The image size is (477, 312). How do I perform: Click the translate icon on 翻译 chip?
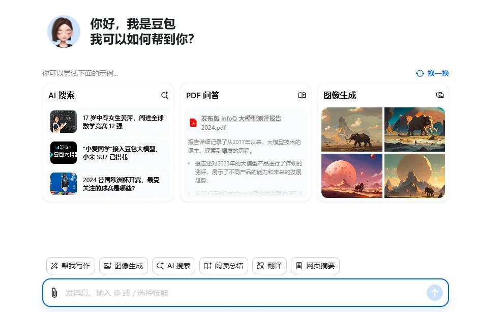pos(260,266)
